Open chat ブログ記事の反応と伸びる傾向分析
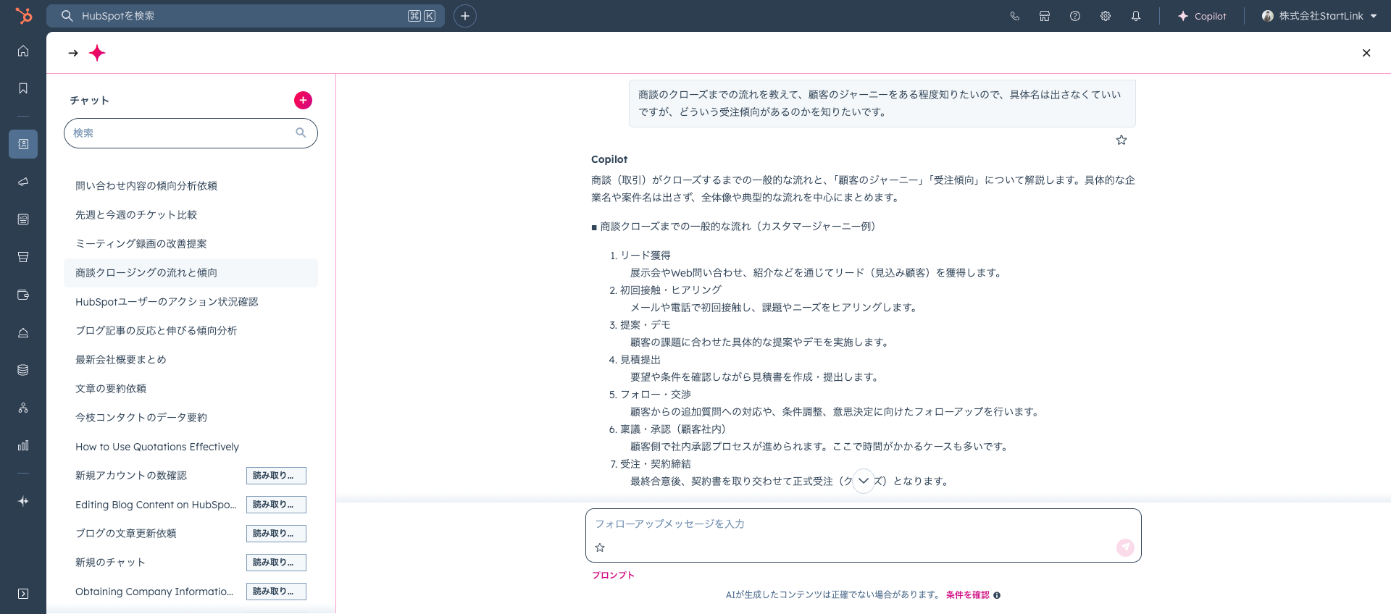This screenshot has height=614, width=1391. click(x=191, y=331)
